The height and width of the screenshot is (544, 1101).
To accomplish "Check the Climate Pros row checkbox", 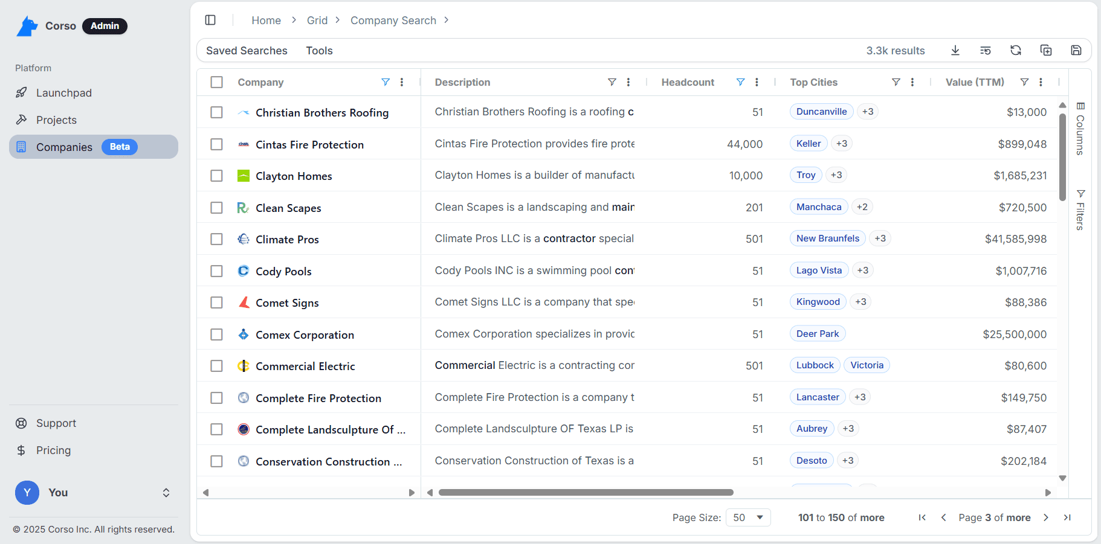I will pos(217,239).
